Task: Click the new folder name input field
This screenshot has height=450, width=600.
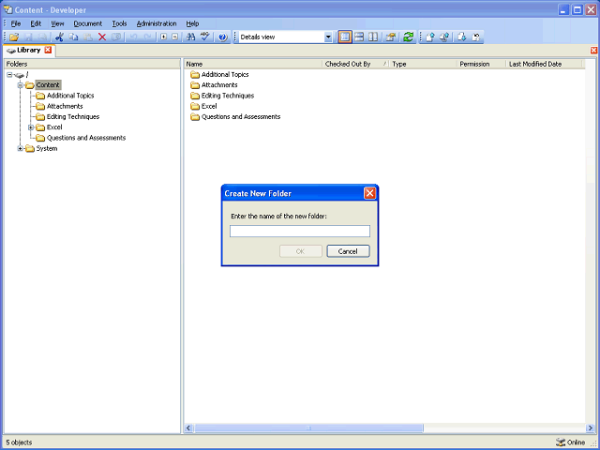Action: pos(300,232)
